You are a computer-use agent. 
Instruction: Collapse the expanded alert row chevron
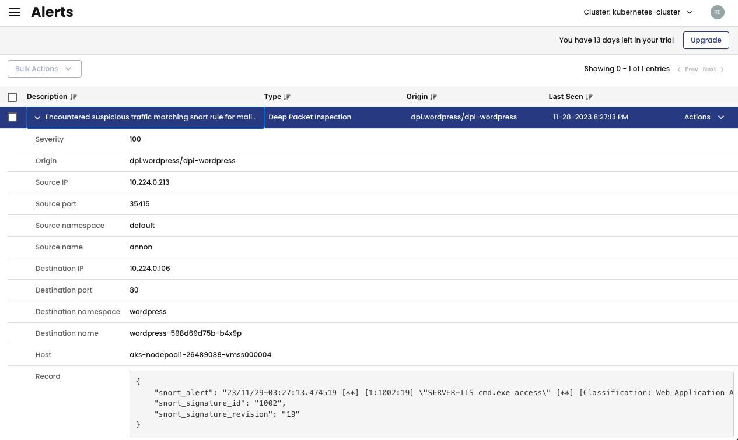point(37,117)
